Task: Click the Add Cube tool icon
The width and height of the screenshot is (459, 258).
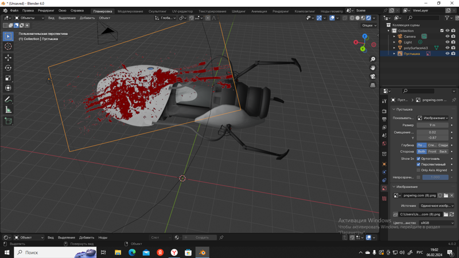Action: [8, 121]
